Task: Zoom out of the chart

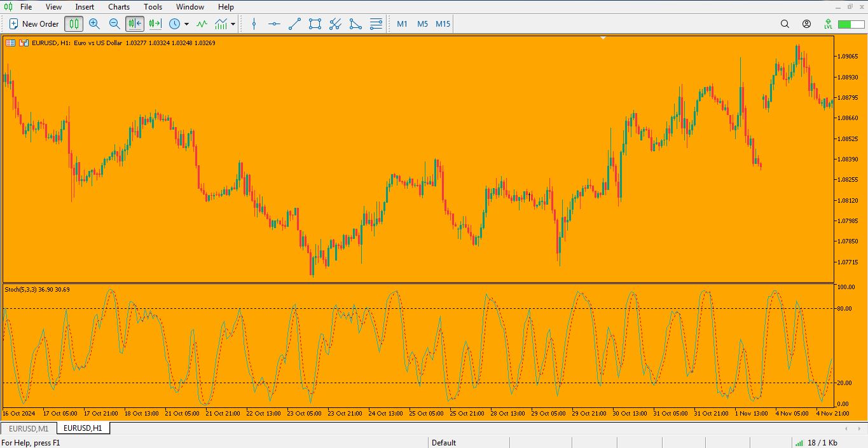Action: point(115,24)
